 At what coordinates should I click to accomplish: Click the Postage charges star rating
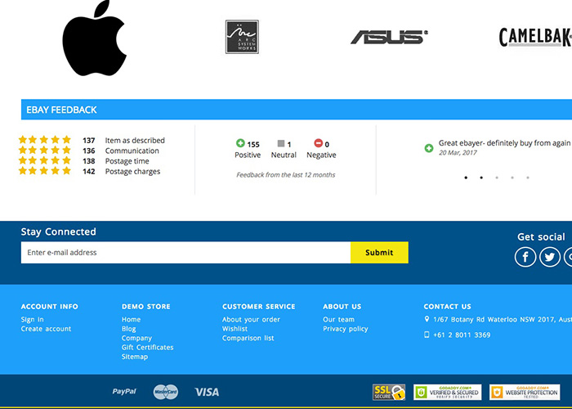[x=44, y=170]
